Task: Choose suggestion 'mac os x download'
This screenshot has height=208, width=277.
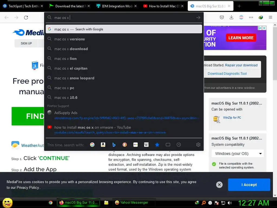Action: point(124,49)
